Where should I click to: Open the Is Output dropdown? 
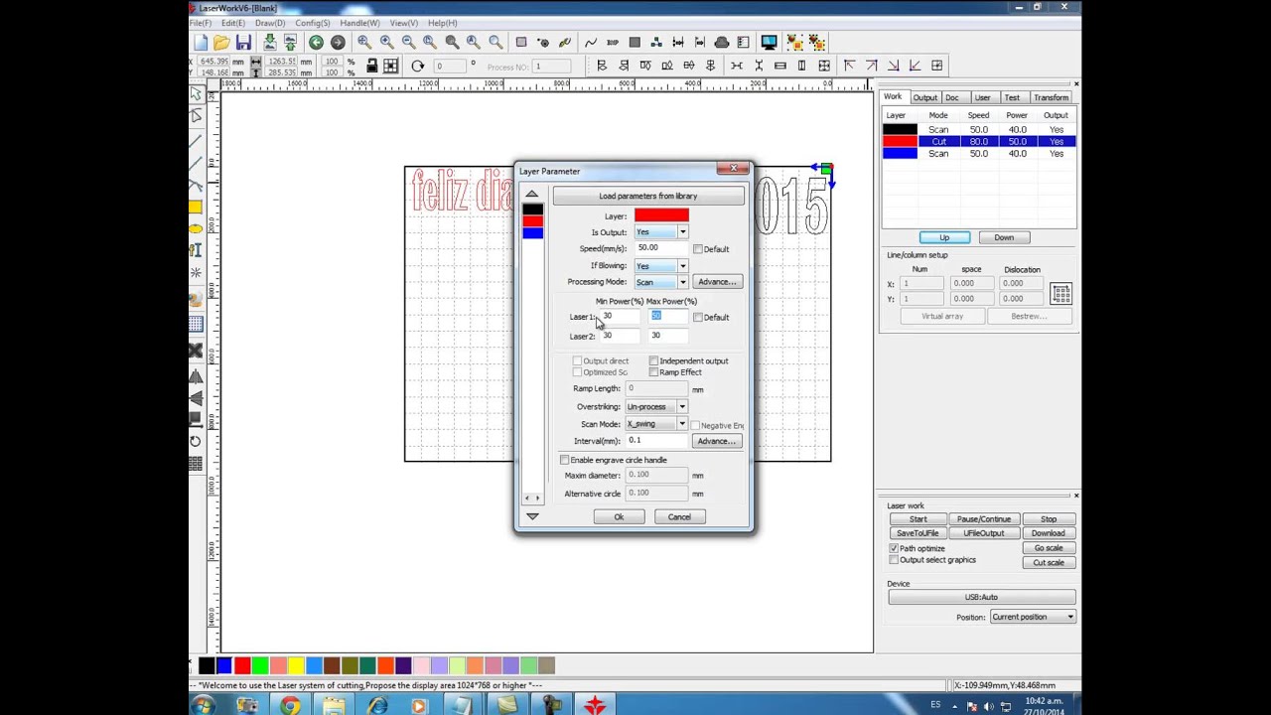pos(682,232)
